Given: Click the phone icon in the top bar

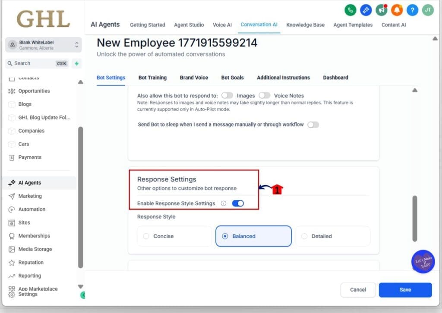Looking at the screenshot, I should [350, 9].
